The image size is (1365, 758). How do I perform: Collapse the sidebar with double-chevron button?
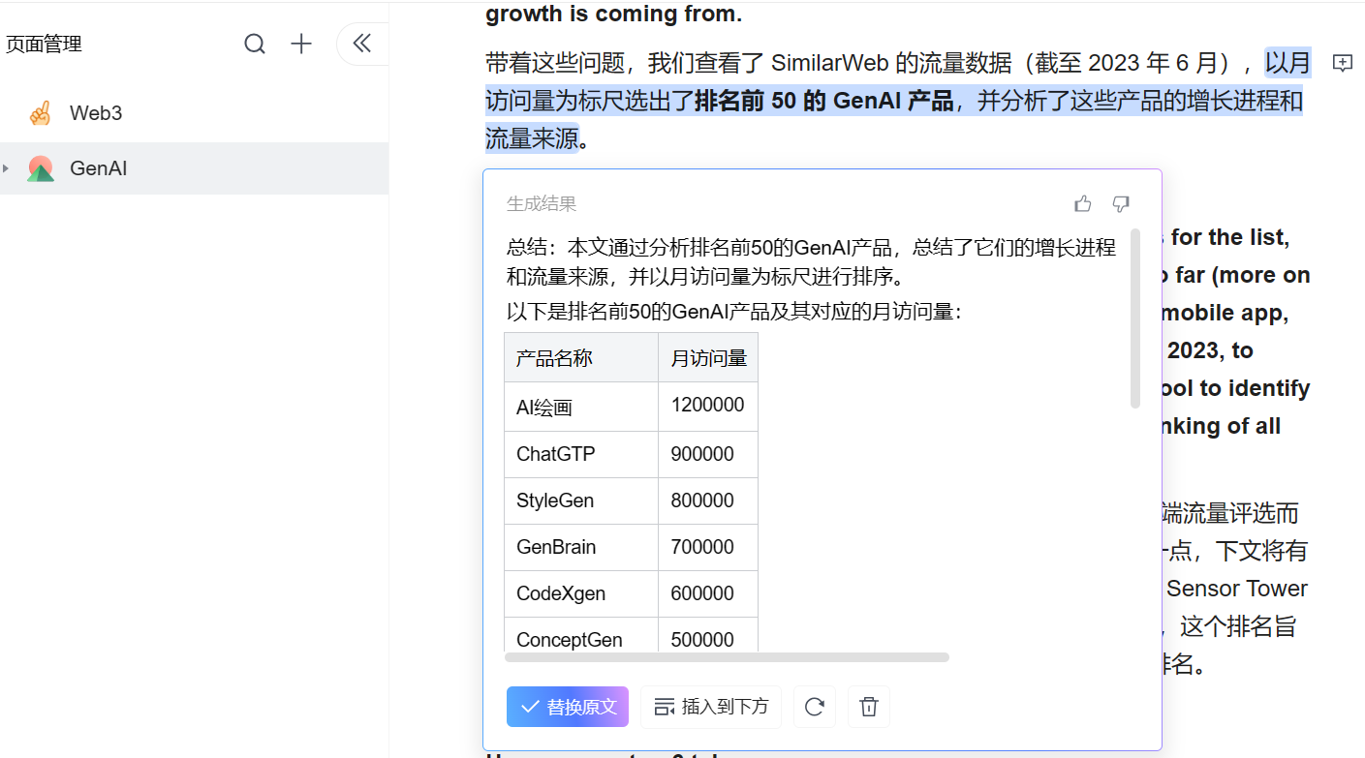362,44
